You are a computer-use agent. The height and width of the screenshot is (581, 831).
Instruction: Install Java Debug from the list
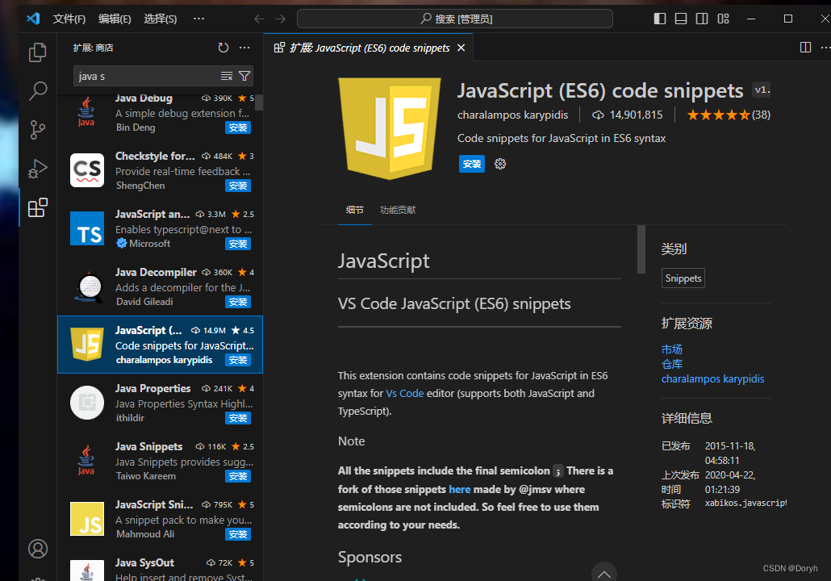[238, 127]
